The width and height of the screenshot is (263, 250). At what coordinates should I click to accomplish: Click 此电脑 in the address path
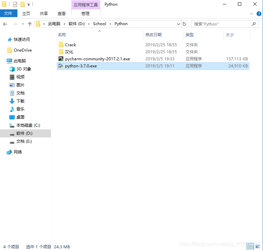54,24
